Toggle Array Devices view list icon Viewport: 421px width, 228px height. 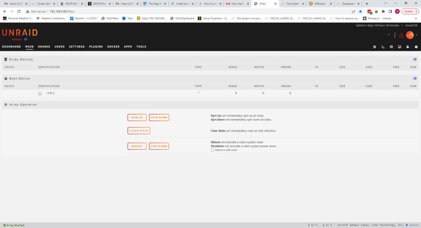(x=415, y=59)
